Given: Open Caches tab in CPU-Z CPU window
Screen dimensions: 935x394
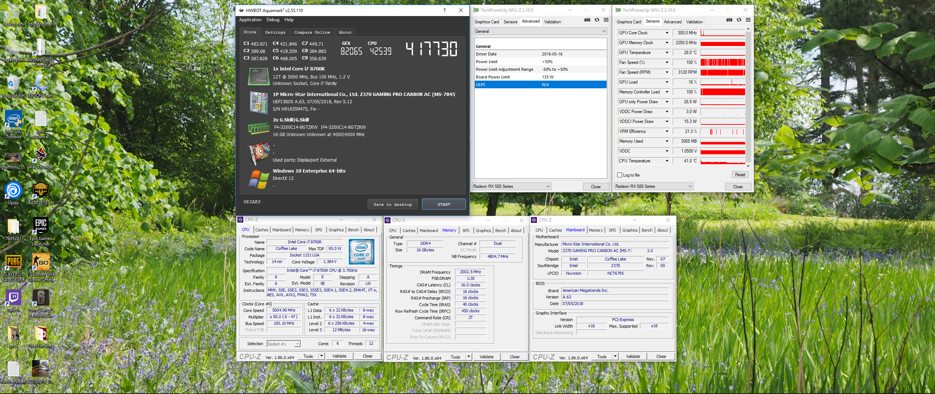Looking at the screenshot, I should coord(262,230).
